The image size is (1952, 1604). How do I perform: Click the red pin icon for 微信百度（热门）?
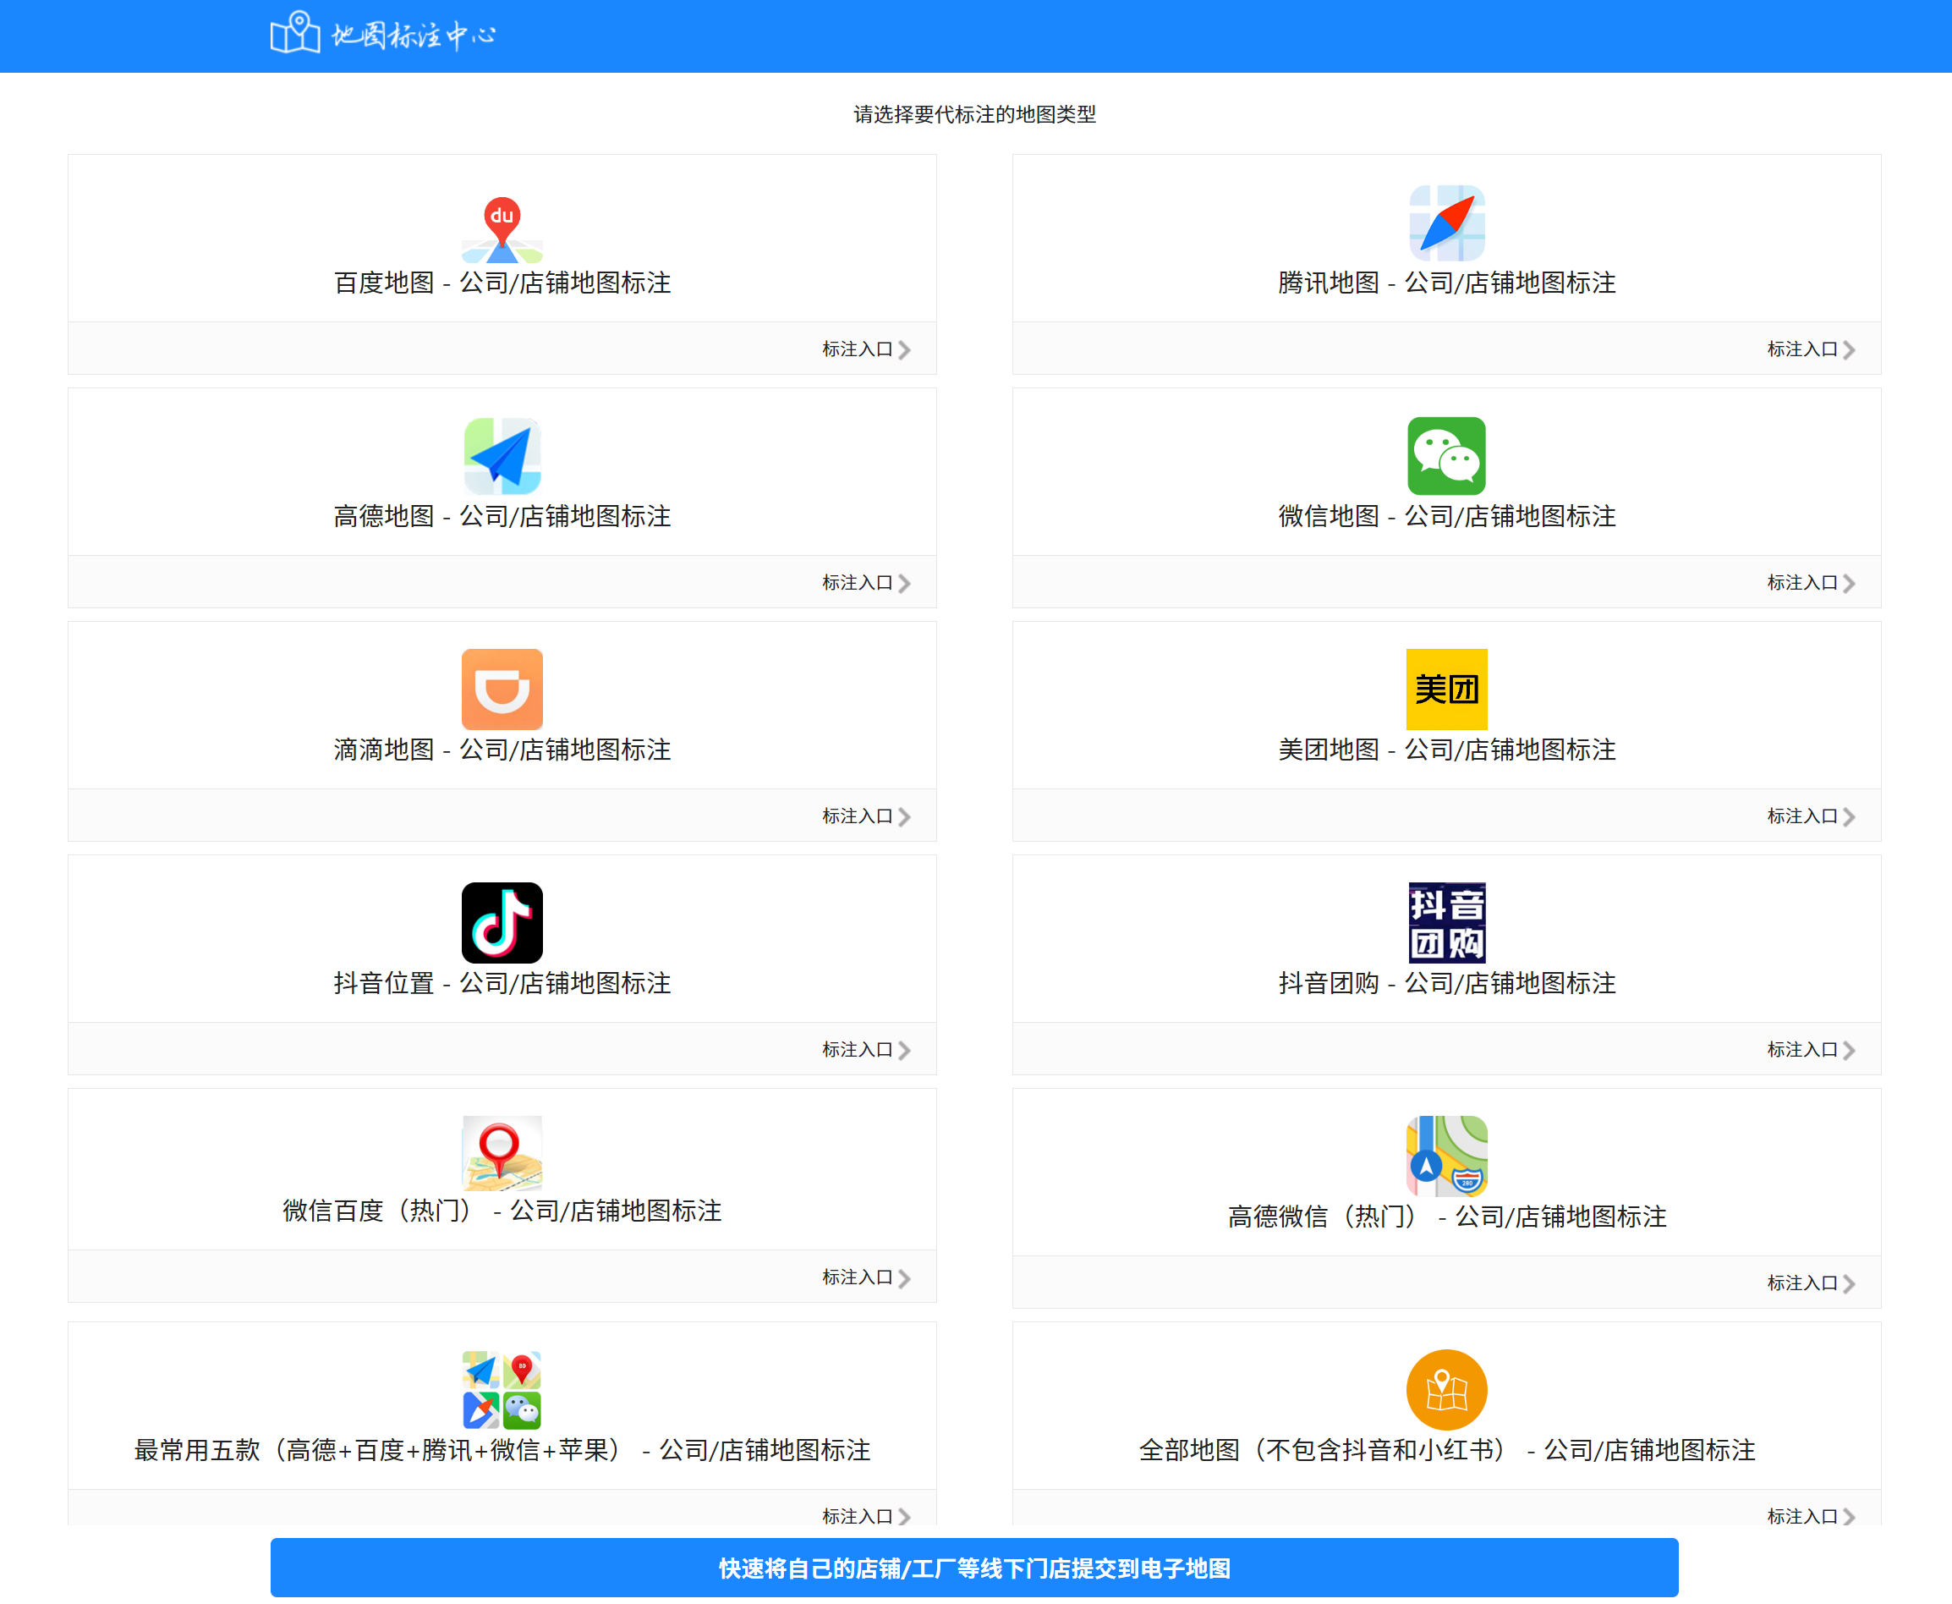pos(502,1153)
